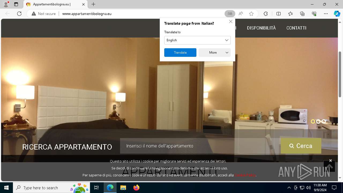Click the address bar URL
Image resolution: width=343 pixels, height=193 pixels.
[87, 14]
